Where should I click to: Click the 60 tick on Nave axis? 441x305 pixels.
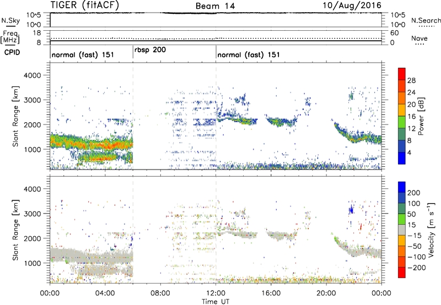pos(394,33)
